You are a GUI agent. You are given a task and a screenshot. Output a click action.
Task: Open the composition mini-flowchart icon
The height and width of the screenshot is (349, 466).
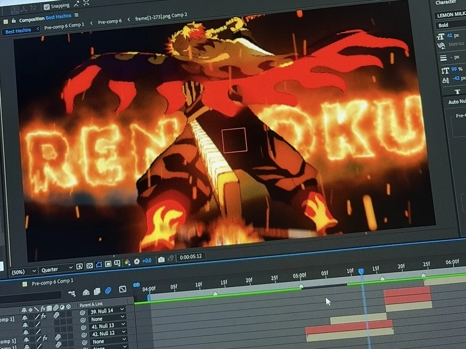coord(72,293)
